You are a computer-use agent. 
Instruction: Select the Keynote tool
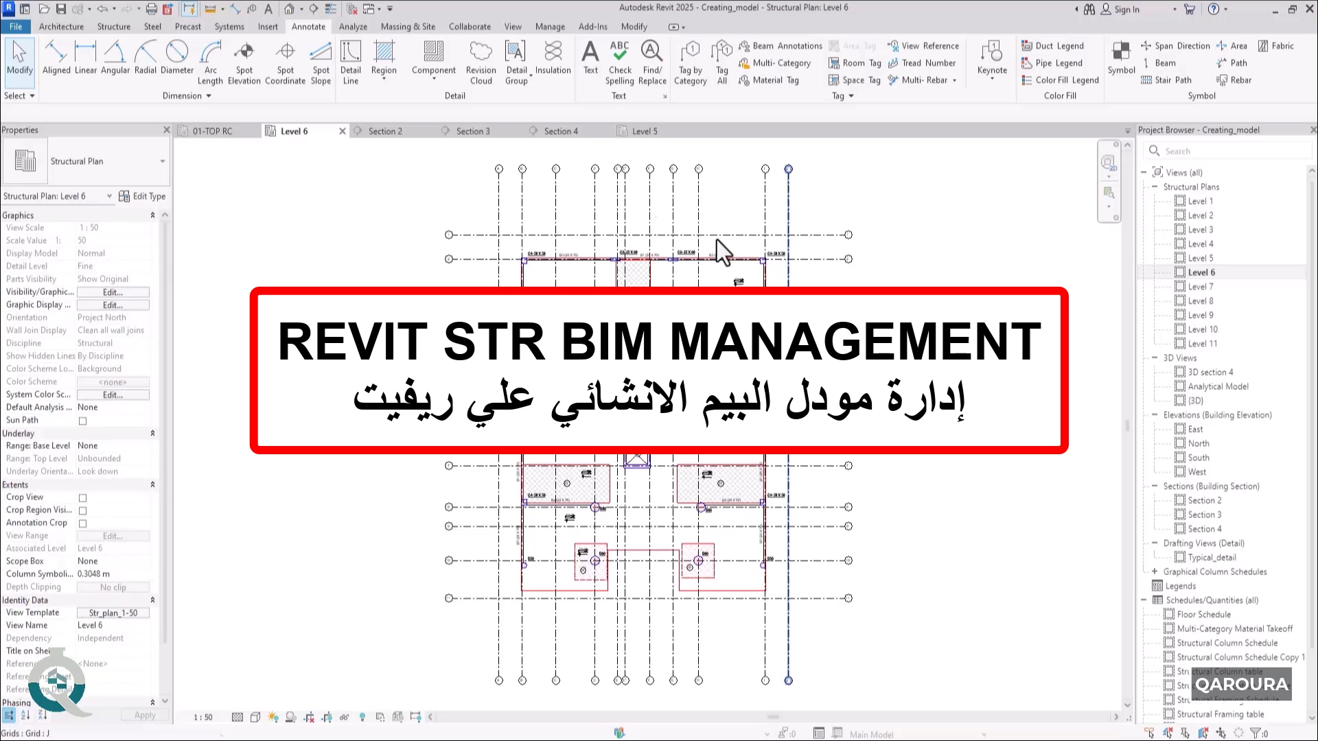click(x=992, y=60)
